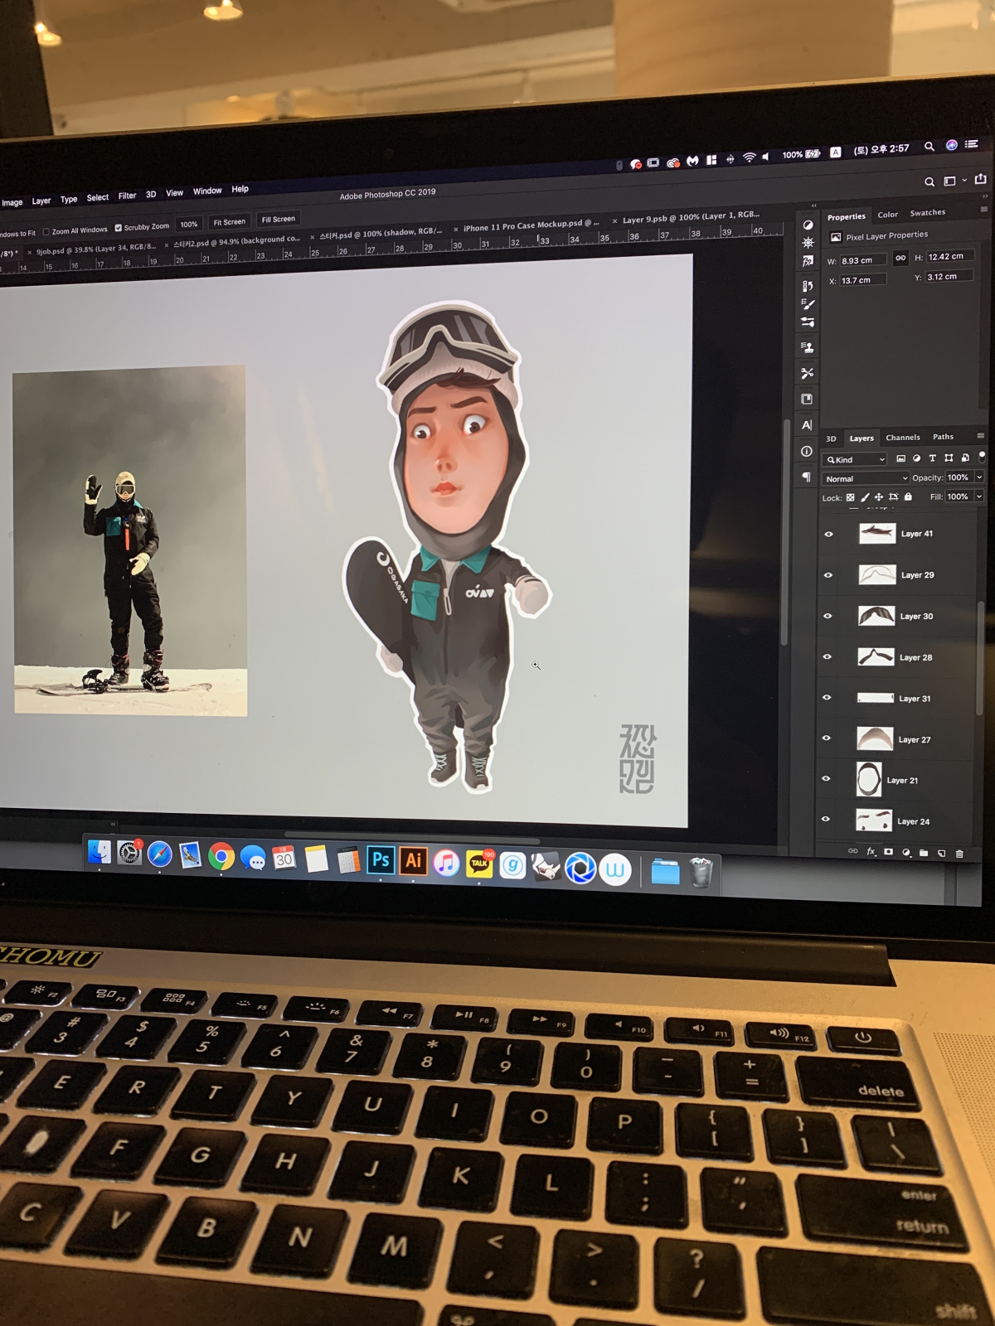
Task: Open the Clone Source stamp panel icon
Action: click(807, 347)
